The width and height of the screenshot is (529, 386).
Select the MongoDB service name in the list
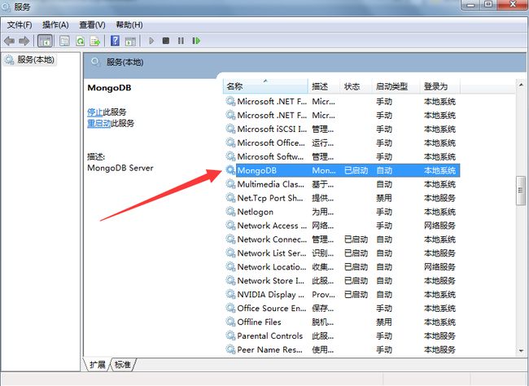256,170
